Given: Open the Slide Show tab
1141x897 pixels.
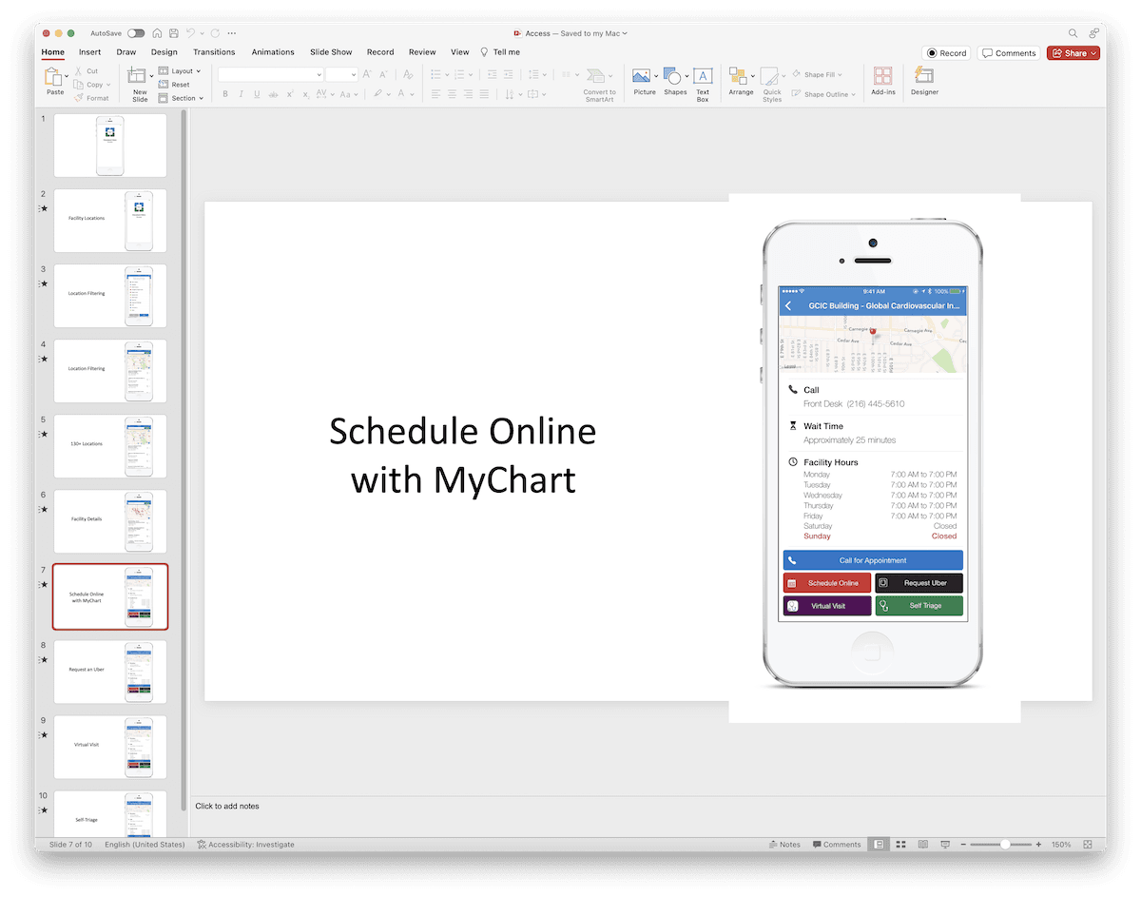Looking at the screenshot, I should (x=331, y=52).
